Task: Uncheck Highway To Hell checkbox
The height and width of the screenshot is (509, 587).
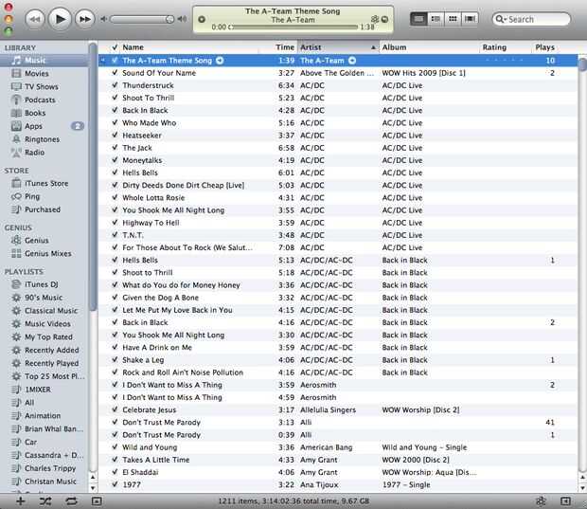Action: tap(115, 222)
